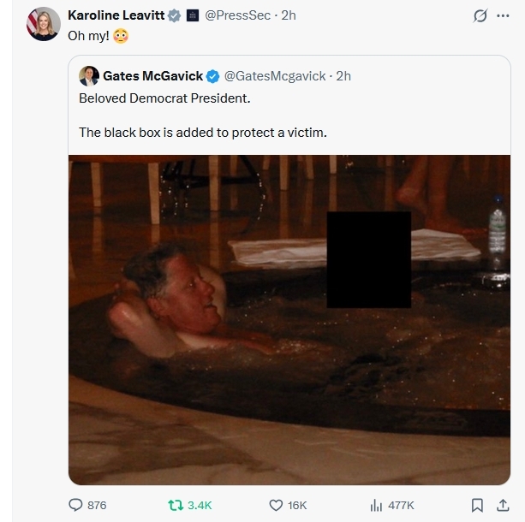Image resolution: width=525 pixels, height=522 pixels.
Task: Click Gates McGavick's small avatar
Action: [89, 76]
